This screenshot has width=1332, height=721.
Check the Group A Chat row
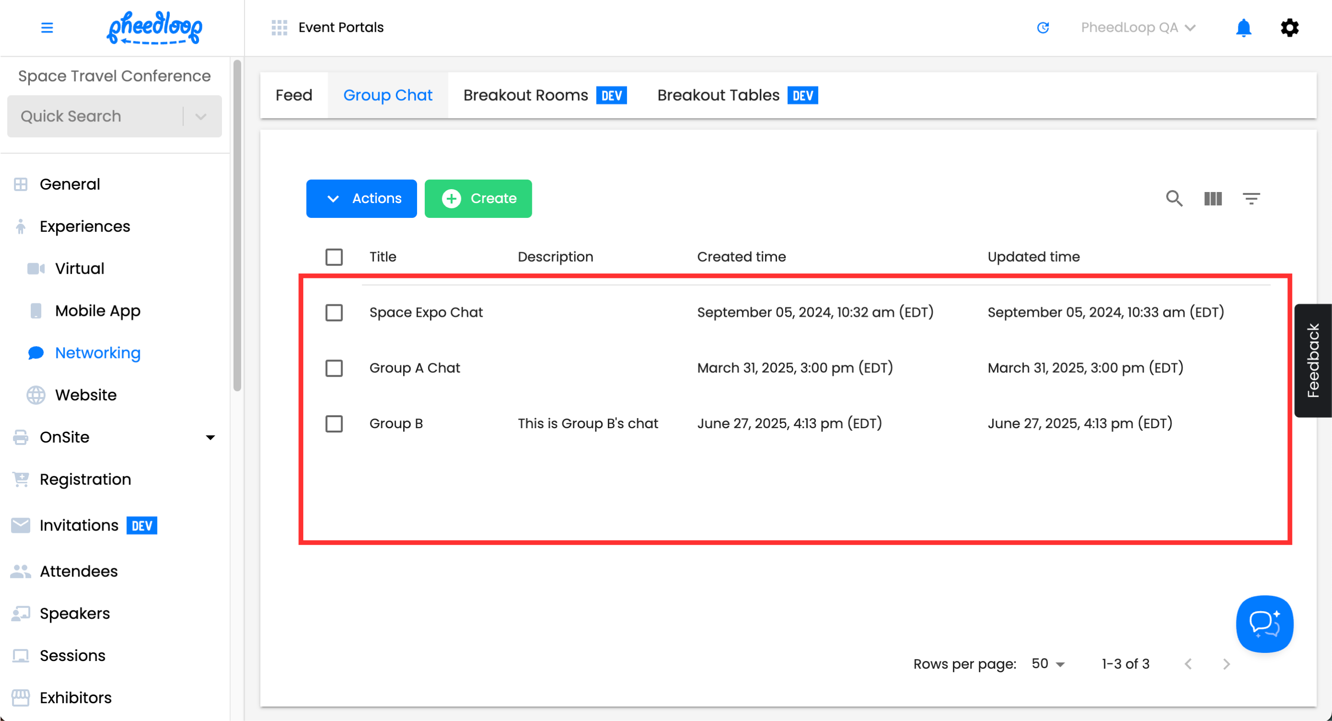334,368
